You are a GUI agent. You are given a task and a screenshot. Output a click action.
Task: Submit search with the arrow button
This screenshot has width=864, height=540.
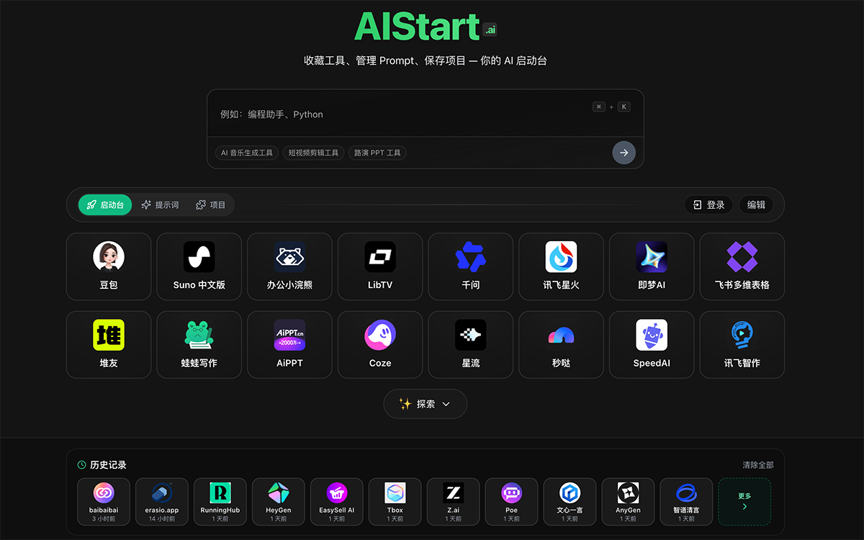tap(624, 153)
